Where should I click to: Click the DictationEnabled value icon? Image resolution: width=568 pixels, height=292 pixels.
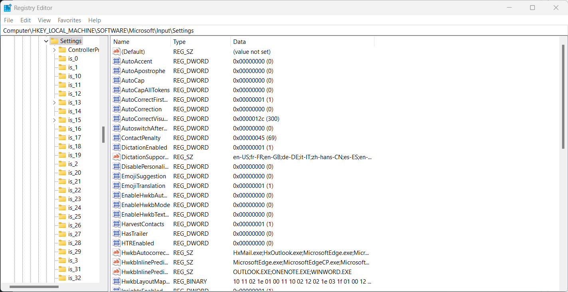pyautogui.click(x=117, y=147)
